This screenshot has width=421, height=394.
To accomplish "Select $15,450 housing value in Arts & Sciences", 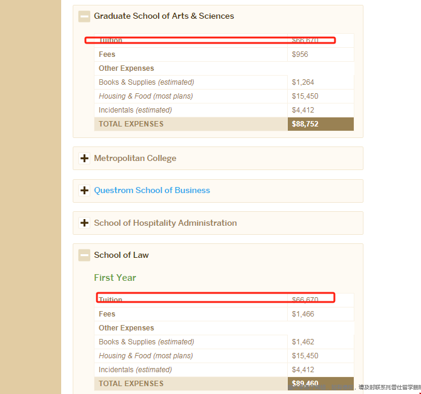I will (305, 96).
